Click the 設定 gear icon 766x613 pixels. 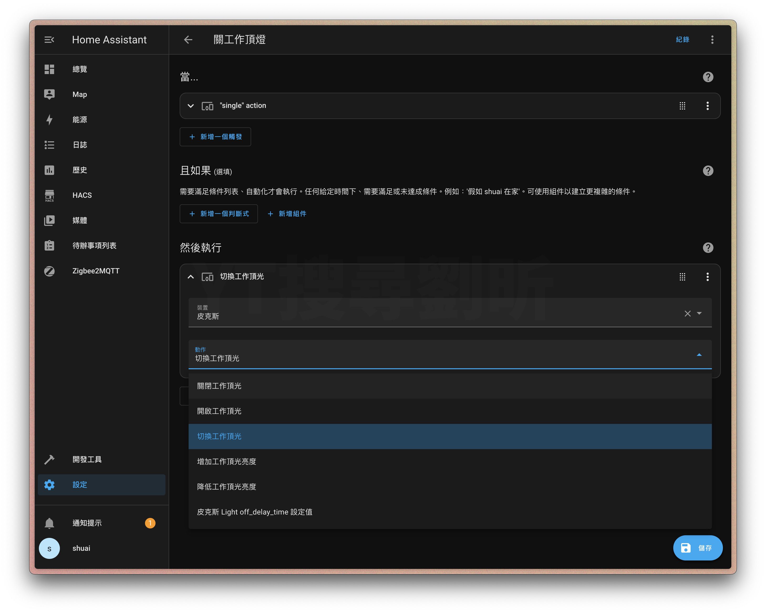click(x=49, y=485)
